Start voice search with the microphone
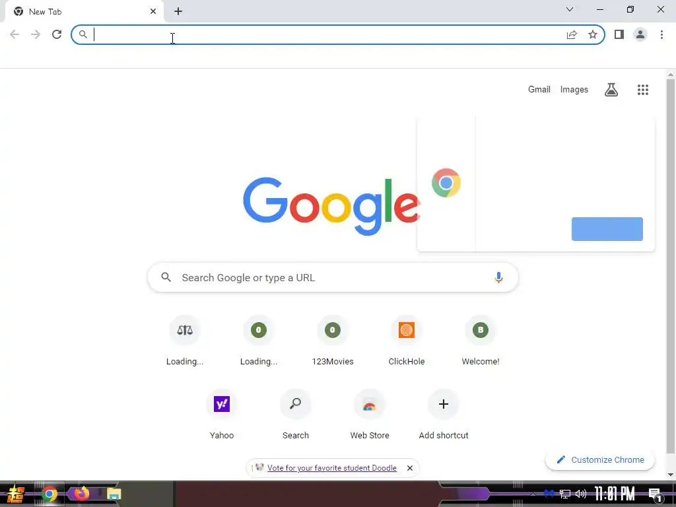 [498, 278]
